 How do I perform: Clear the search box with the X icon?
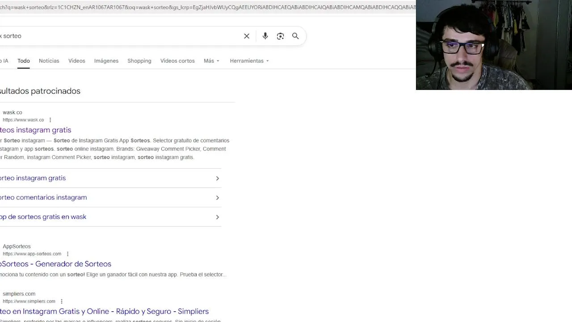coord(247,36)
